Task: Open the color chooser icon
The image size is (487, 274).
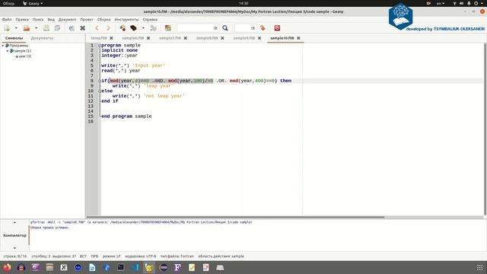Action: coord(167,28)
